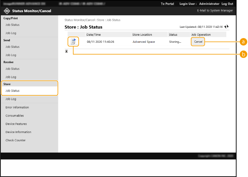This screenshot has width=248, height=177.
Task: Open Error Information in sidebar
Action: click(17, 107)
